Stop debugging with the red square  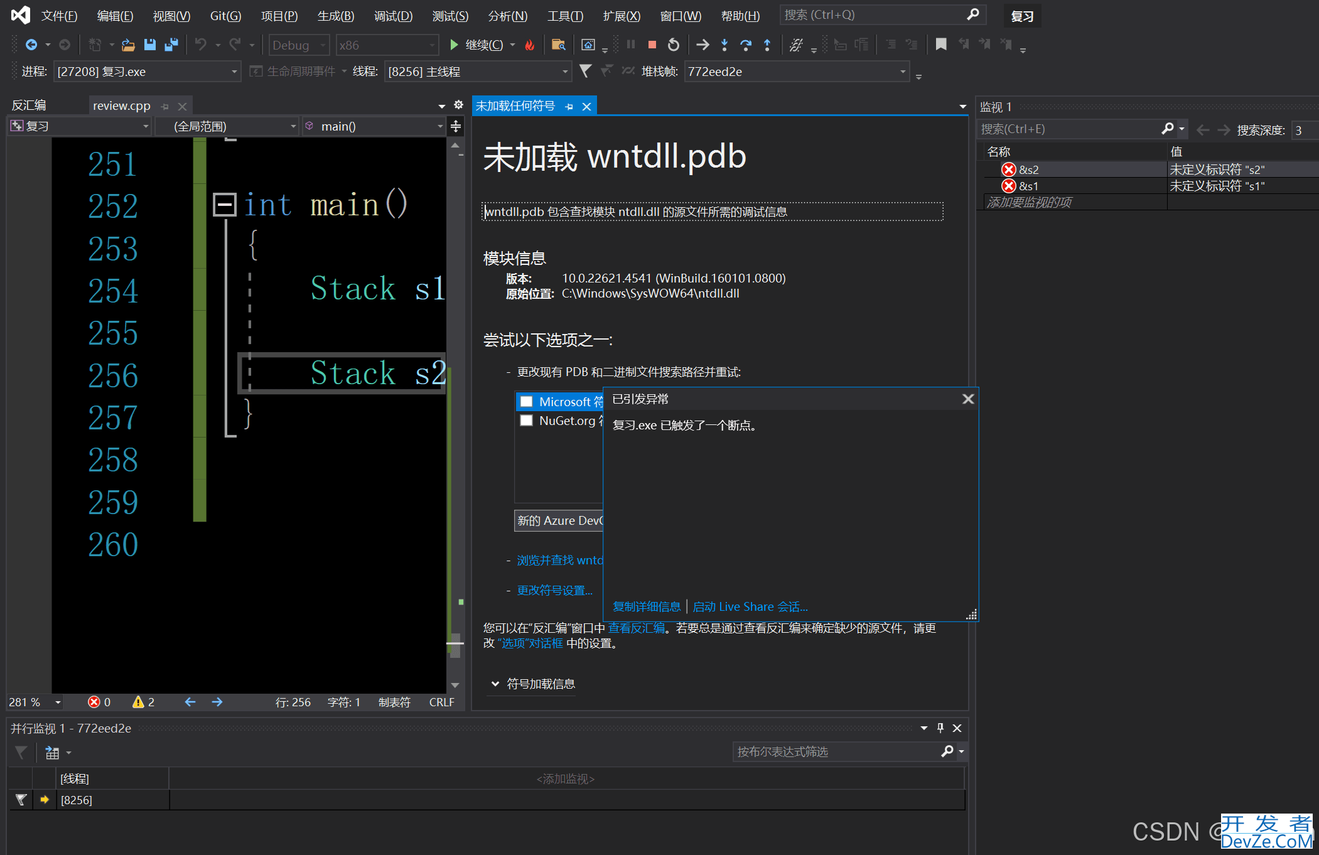click(652, 45)
